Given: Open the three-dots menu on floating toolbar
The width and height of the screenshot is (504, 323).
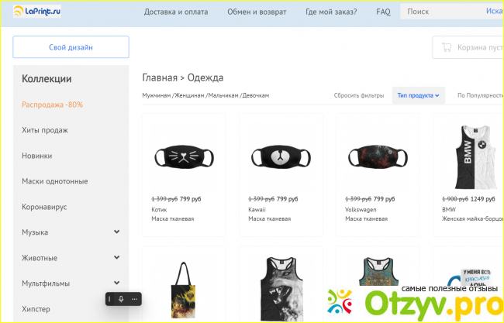Looking at the screenshot, I should [133, 299].
